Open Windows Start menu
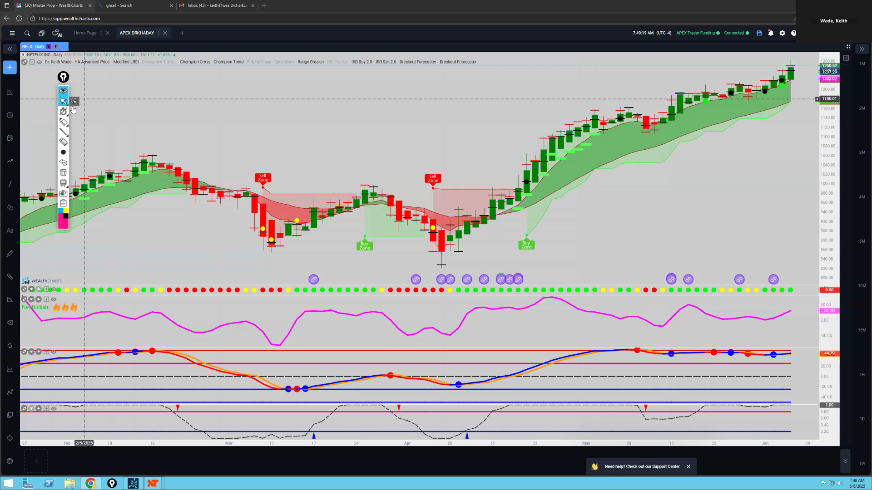This screenshot has height=490, width=872. tap(8, 483)
